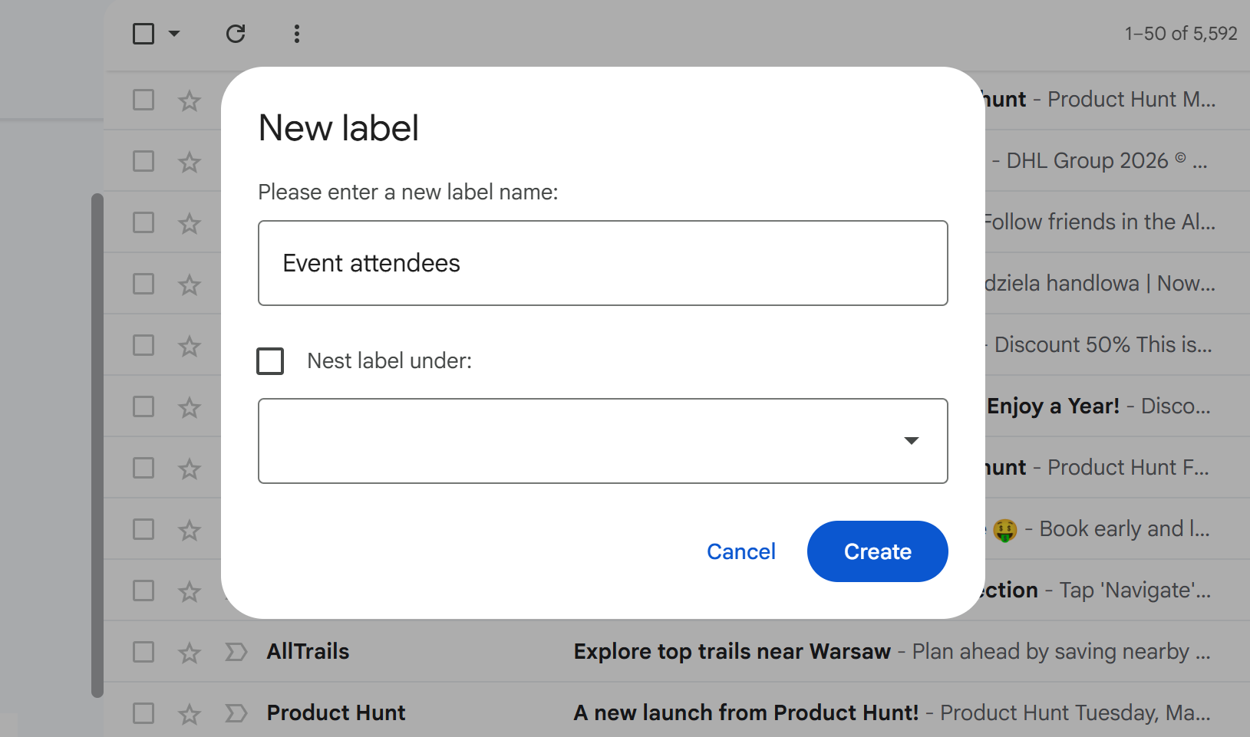Click the importance marker beside Product Hunt
The height and width of the screenshot is (737, 1250).
[x=235, y=712]
